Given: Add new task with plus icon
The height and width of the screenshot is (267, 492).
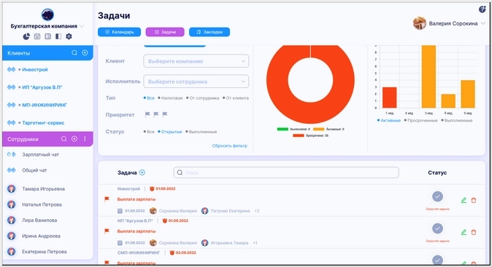Looking at the screenshot, I should [x=142, y=172].
